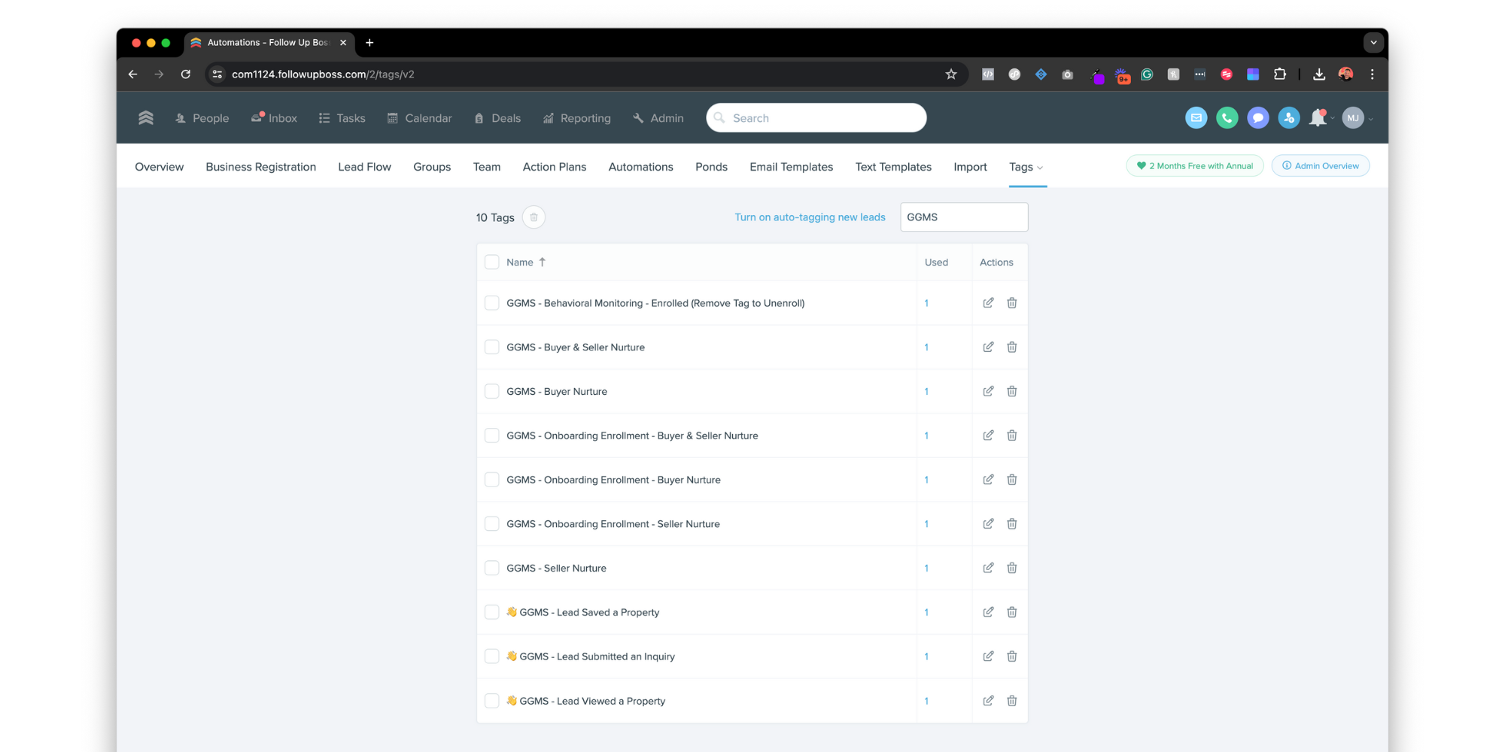Open the Chrome three-dot menu

[1372, 74]
